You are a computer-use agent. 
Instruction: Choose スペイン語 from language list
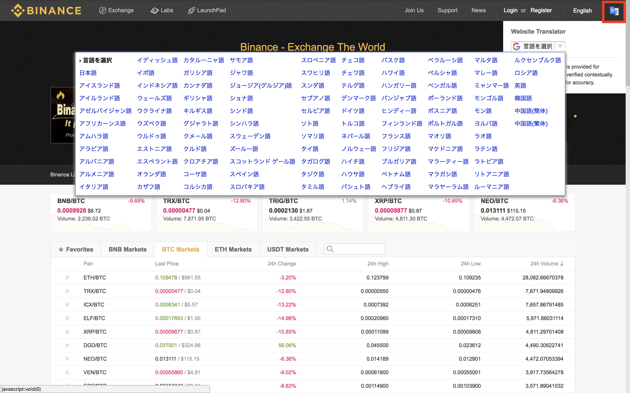tap(244, 174)
